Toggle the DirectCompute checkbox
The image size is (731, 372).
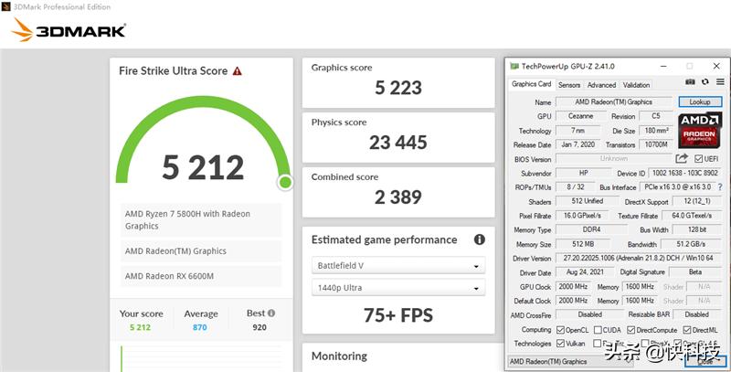[x=630, y=330]
